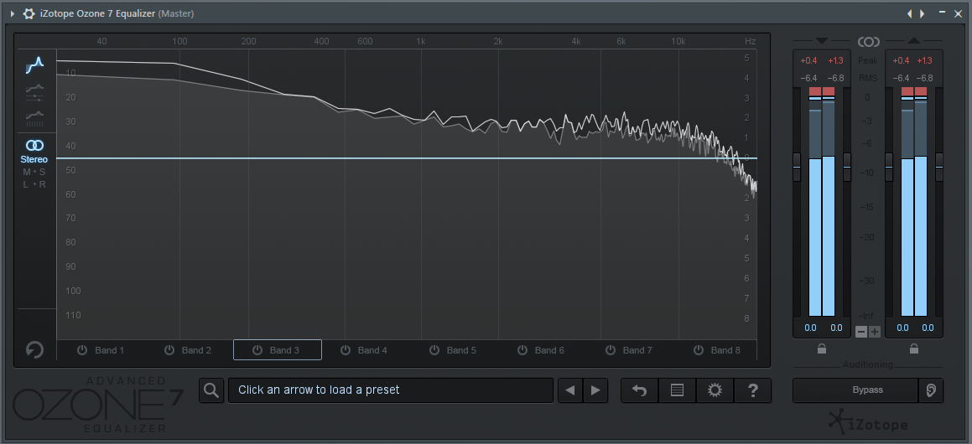Select Stereo processing mode label
Viewport: 972px width, 444px height.
point(34,159)
